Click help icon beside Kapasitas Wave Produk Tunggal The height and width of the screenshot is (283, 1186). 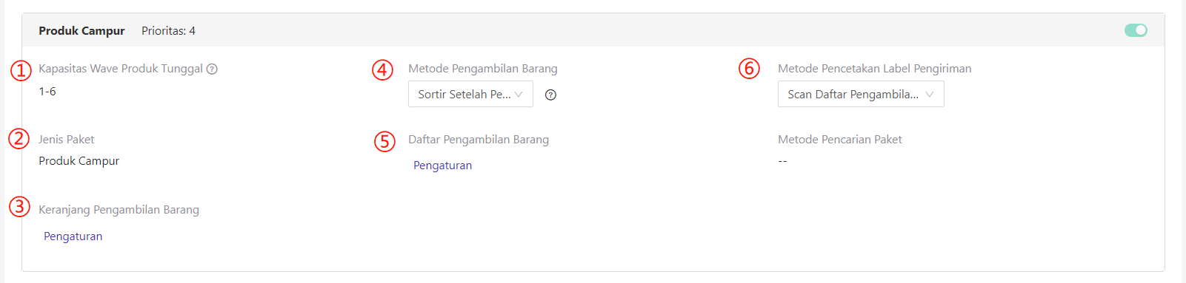click(212, 69)
